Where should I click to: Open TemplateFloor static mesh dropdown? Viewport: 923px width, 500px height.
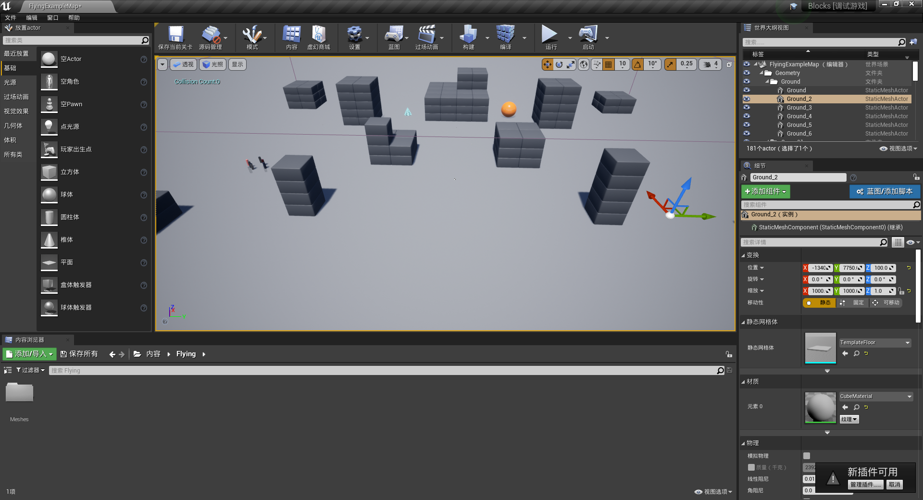875,343
